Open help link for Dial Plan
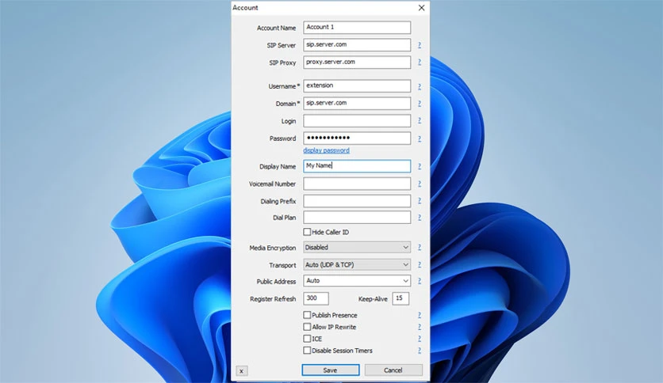 tap(420, 218)
